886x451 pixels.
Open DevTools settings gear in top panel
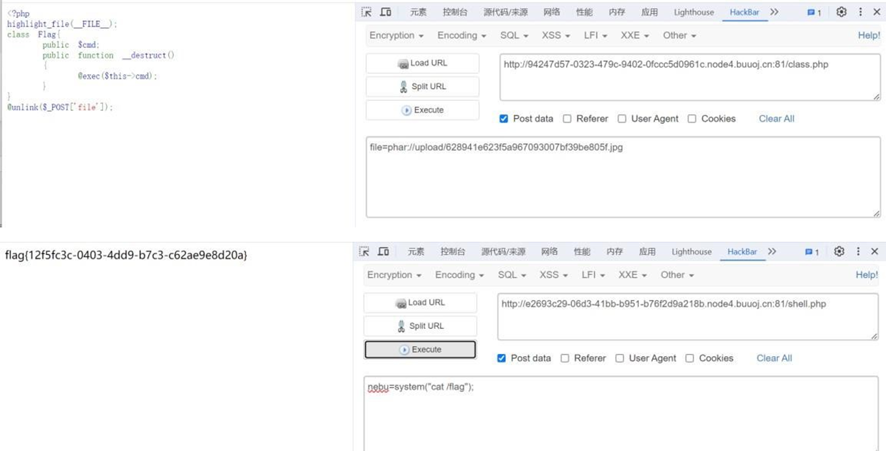click(x=841, y=12)
